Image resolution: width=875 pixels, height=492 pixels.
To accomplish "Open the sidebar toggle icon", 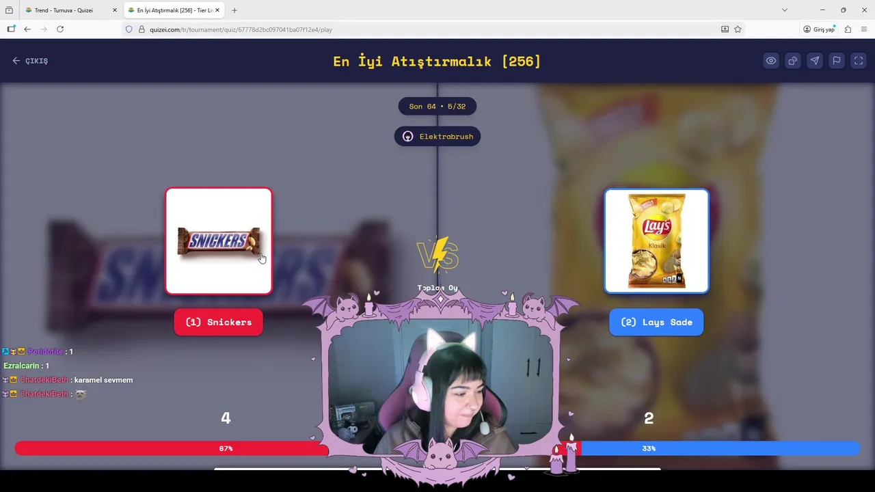I will (x=11, y=29).
